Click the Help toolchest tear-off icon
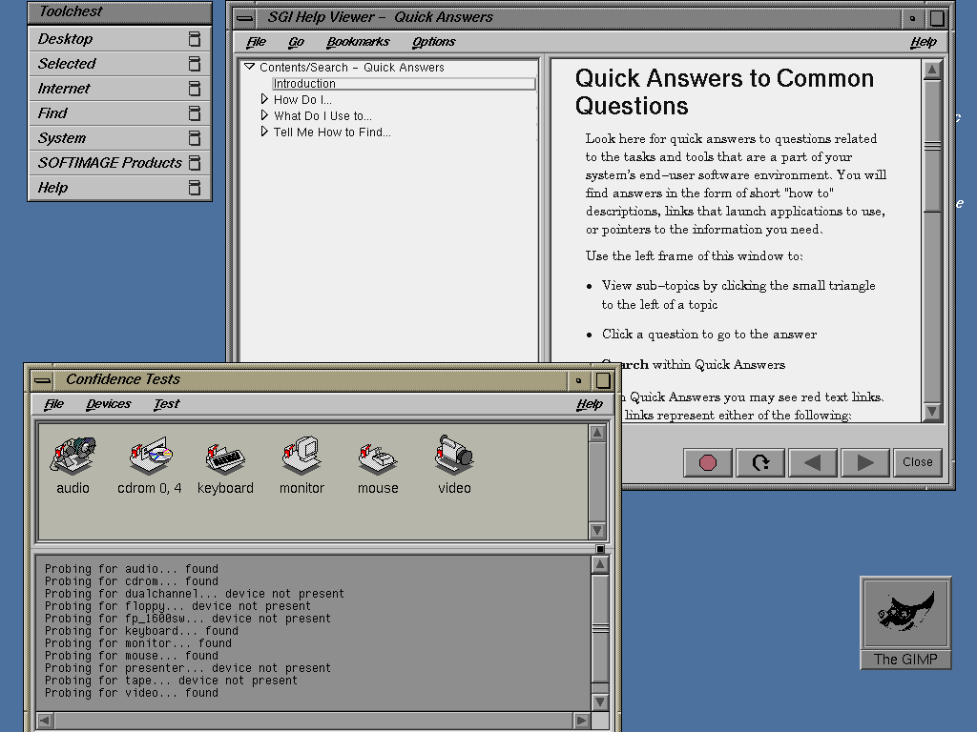 click(195, 188)
